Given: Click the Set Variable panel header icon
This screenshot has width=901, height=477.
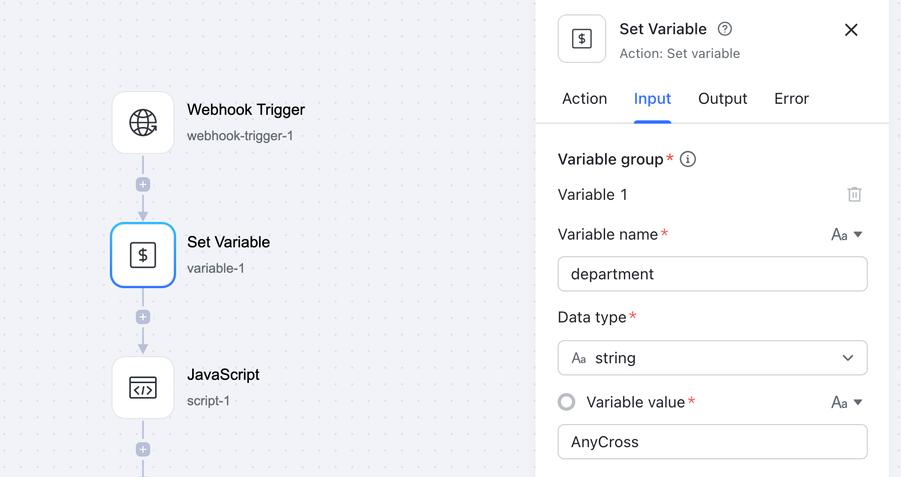Looking at the screenshot, I should [x=582, y=39].
